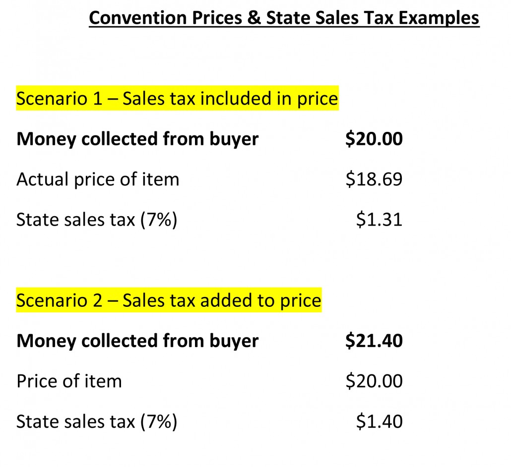Click the bold $20.00 amount
This screenshot has width=511, height=467.
pos(374,139)
